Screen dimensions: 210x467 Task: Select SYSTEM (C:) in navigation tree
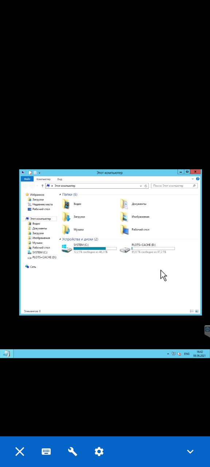tap(38, 252)
